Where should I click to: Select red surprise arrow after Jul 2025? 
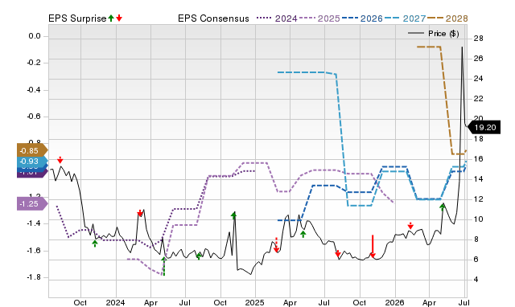pyautogui.click(x=338, y=253)
